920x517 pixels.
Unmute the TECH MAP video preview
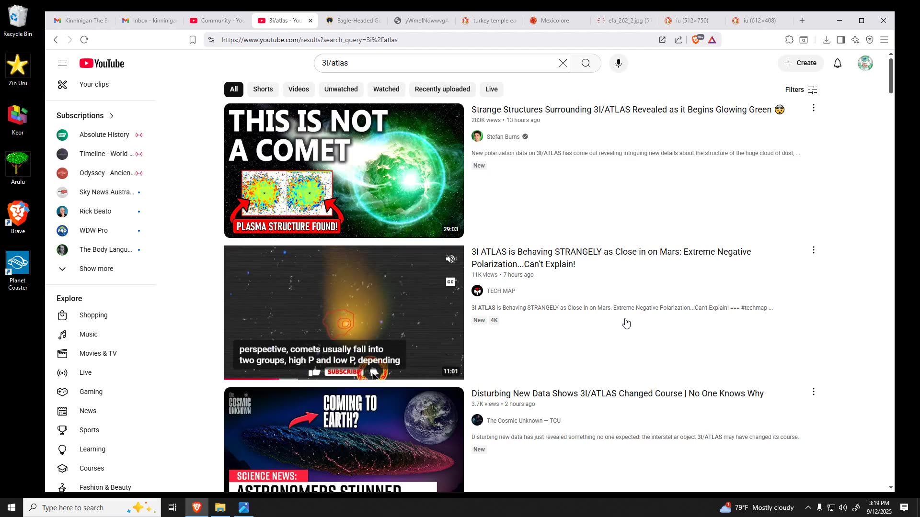click(x=450, y=258)
